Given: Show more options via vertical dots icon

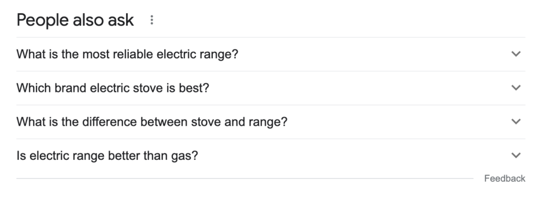Looking at the screenshot, I should click(x=152, y=20).
